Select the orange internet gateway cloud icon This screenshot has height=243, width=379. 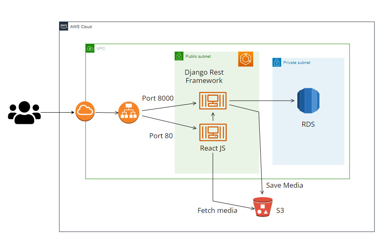85,111
